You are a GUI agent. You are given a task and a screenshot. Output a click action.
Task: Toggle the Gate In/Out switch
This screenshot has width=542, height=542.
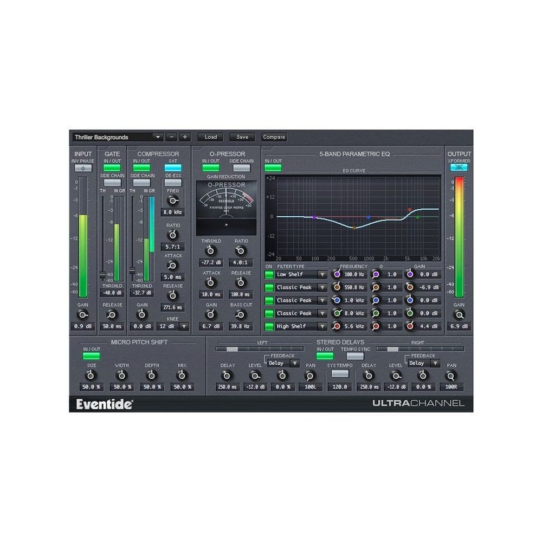coord(112,168)
